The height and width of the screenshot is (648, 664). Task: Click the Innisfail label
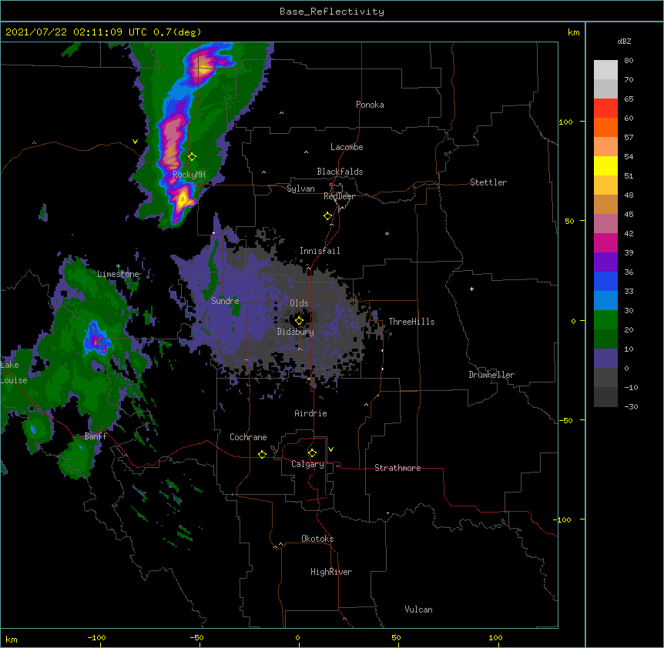click(320, 251)
